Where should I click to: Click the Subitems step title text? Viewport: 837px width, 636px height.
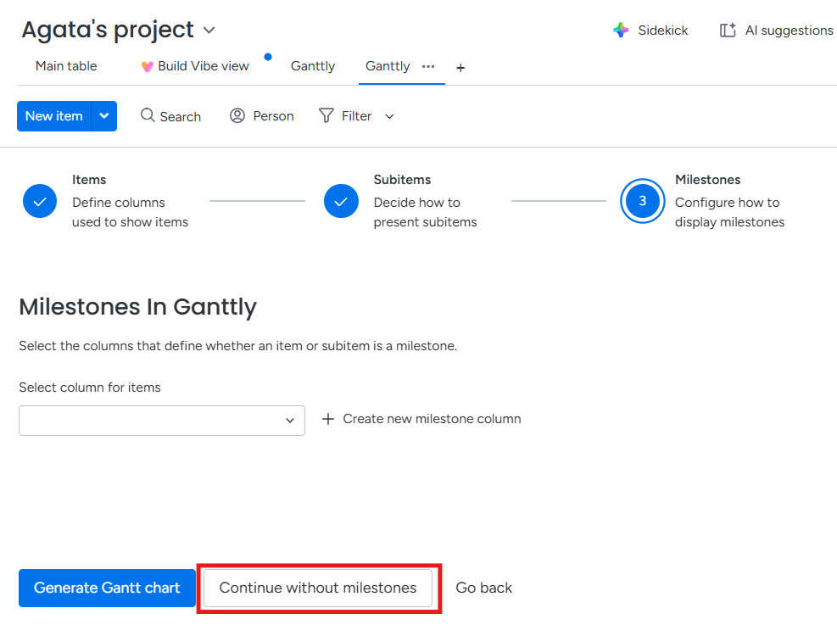coord(402,180)
